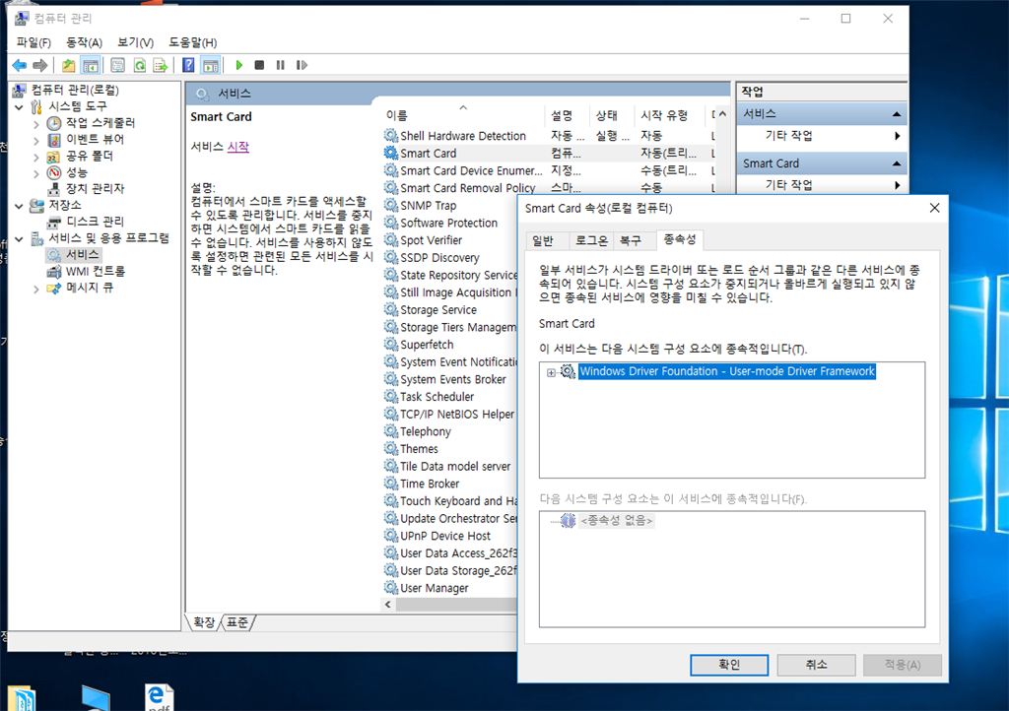The image size is (1009, 711).
Task: Select Task Scheduler service
Action: pyautogui.click(x=437, y=396)
